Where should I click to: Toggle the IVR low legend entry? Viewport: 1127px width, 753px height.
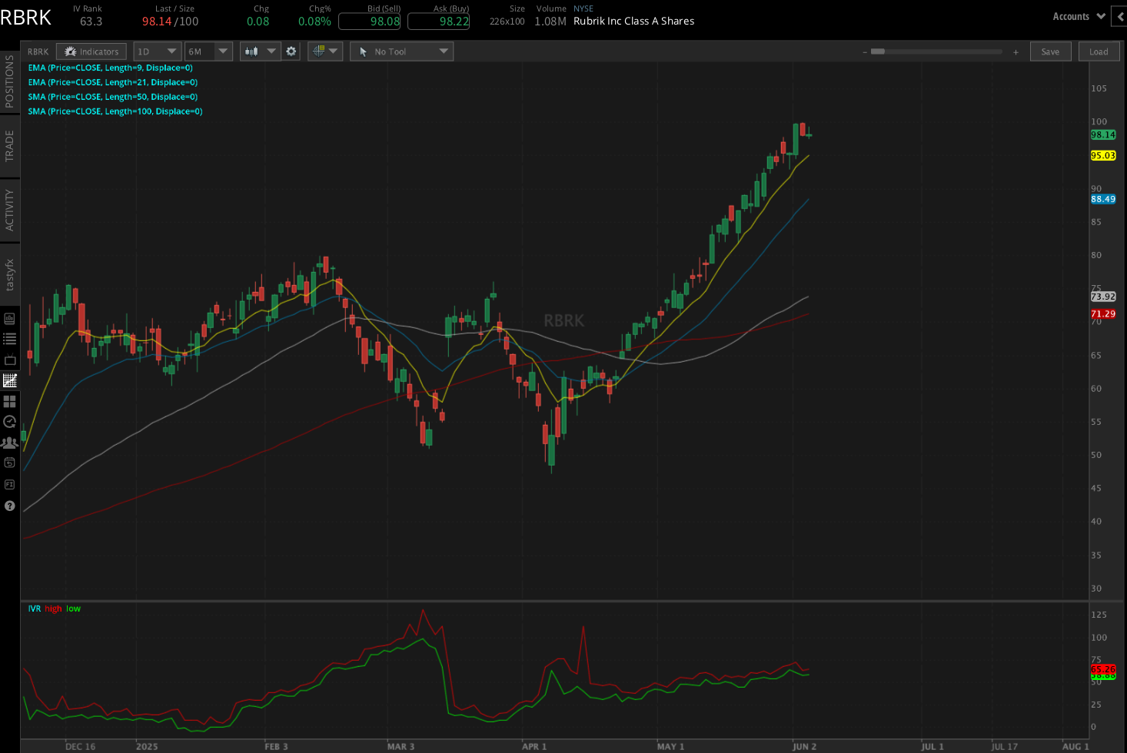coord(71,608)
